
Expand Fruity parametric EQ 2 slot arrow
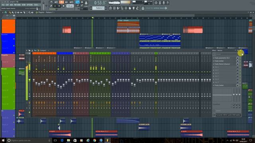(x=214, y=58)
